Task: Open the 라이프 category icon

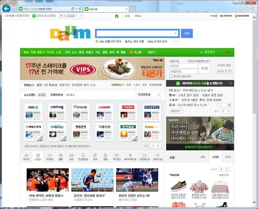Action: coord(26,157)
